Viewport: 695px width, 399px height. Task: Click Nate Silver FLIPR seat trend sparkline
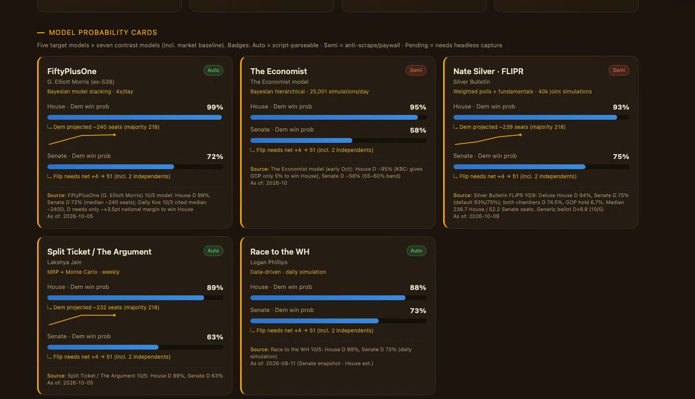pos(488,139)
